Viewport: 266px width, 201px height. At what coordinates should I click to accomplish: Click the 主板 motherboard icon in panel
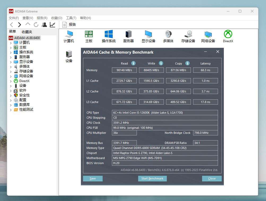tap(89, 34)
